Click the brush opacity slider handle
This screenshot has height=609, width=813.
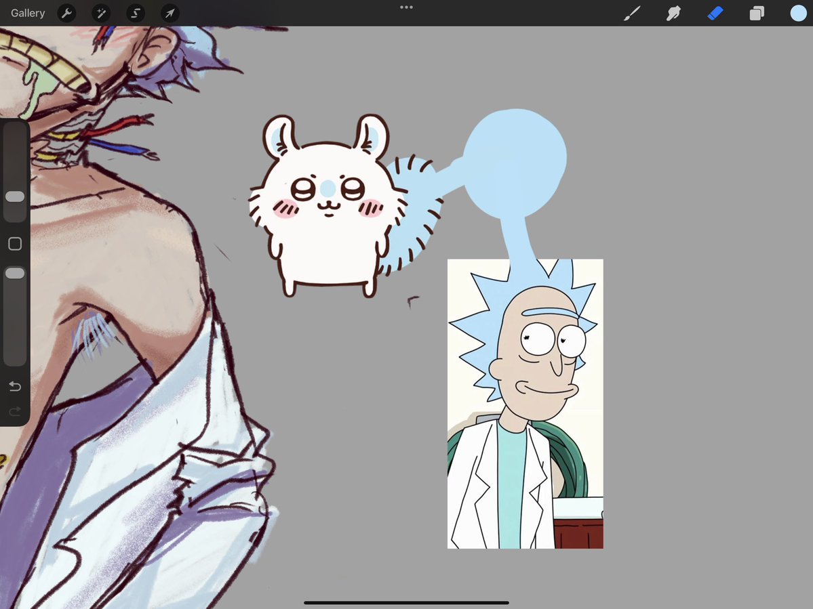(x=14, y=273)
